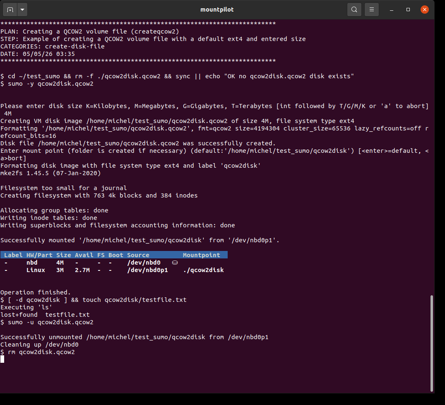
Task: Click the 'Avail' table header
Action: pyautogui.click(x=84, y=255)
